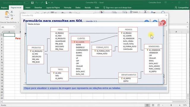
Task: Expand the formula bar chevron
Action: [x=187, y=27]
